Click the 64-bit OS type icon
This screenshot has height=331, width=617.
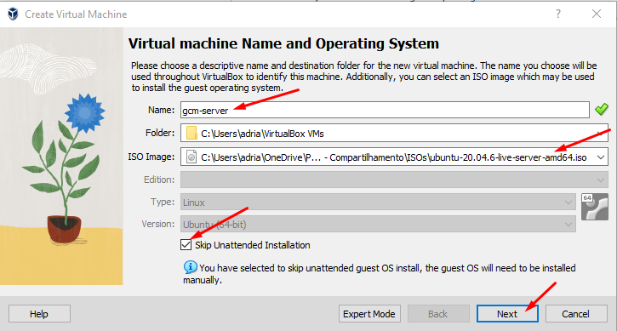pyautogui.click(x=595, y=207)
